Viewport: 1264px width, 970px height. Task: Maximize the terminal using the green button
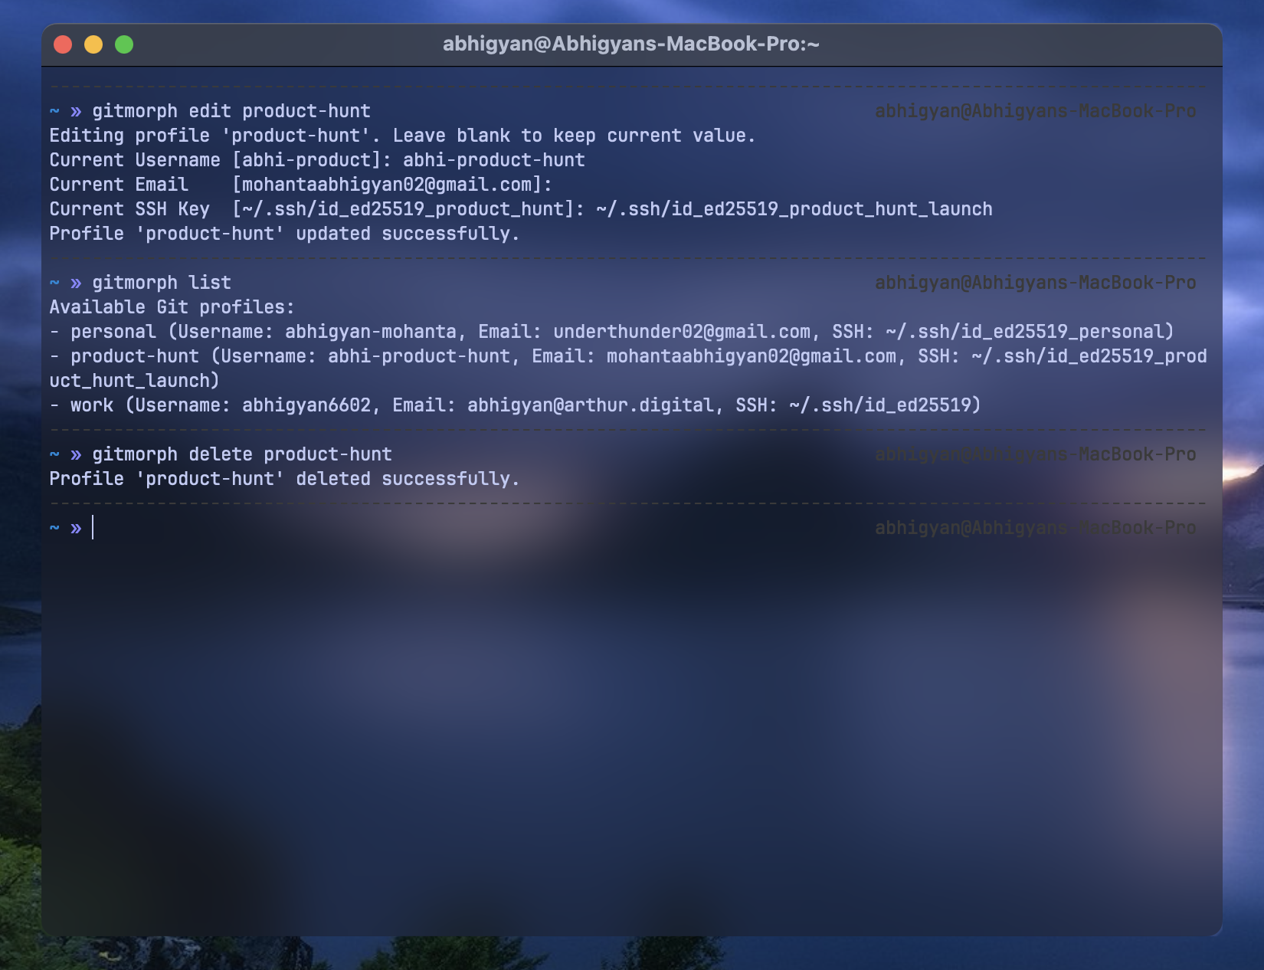pyautogui.click(x=124, y=44)
